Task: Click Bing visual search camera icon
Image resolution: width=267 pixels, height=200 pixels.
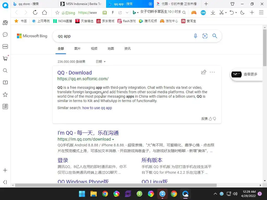Action: pyautogui.click(x=205, y=36)
